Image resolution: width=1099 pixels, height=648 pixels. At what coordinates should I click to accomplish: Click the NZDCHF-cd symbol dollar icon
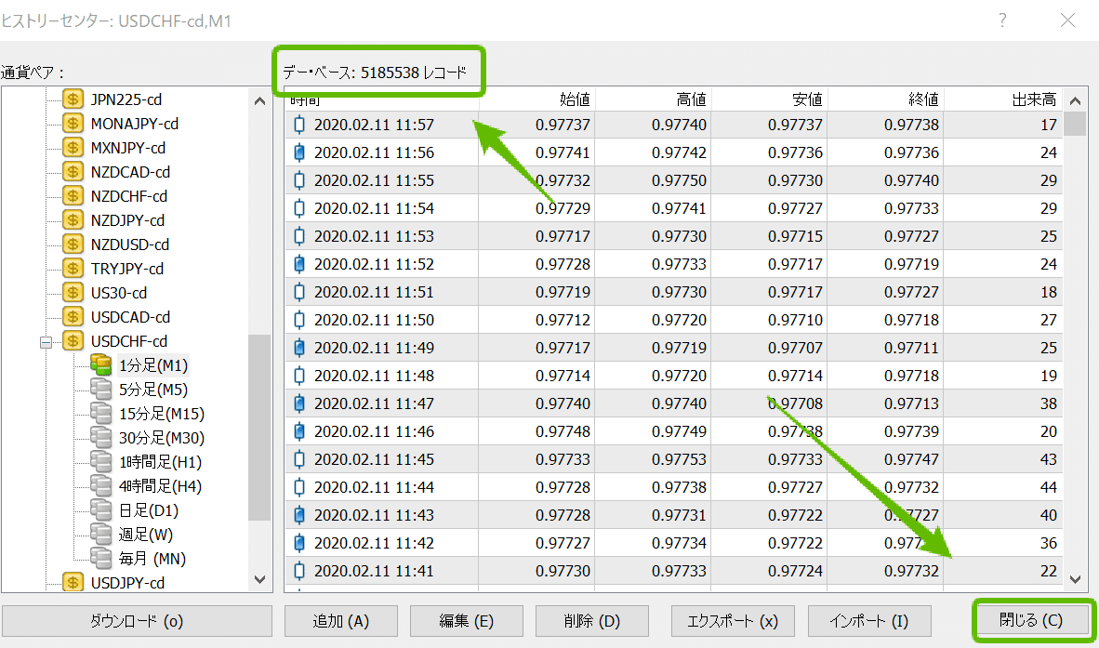point(73,196)
